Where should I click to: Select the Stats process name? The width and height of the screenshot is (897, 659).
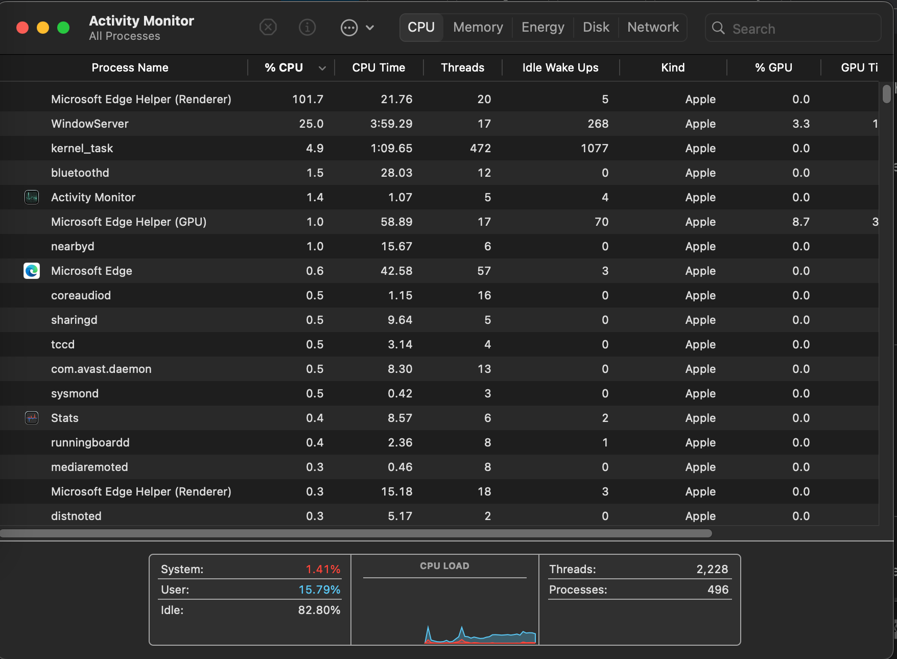point(65,418)
